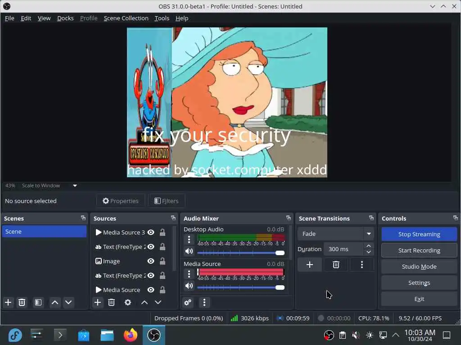Screen dimensions: 461x345
Task: Increase transition duration with up arrow
Action: click(369, 246)
